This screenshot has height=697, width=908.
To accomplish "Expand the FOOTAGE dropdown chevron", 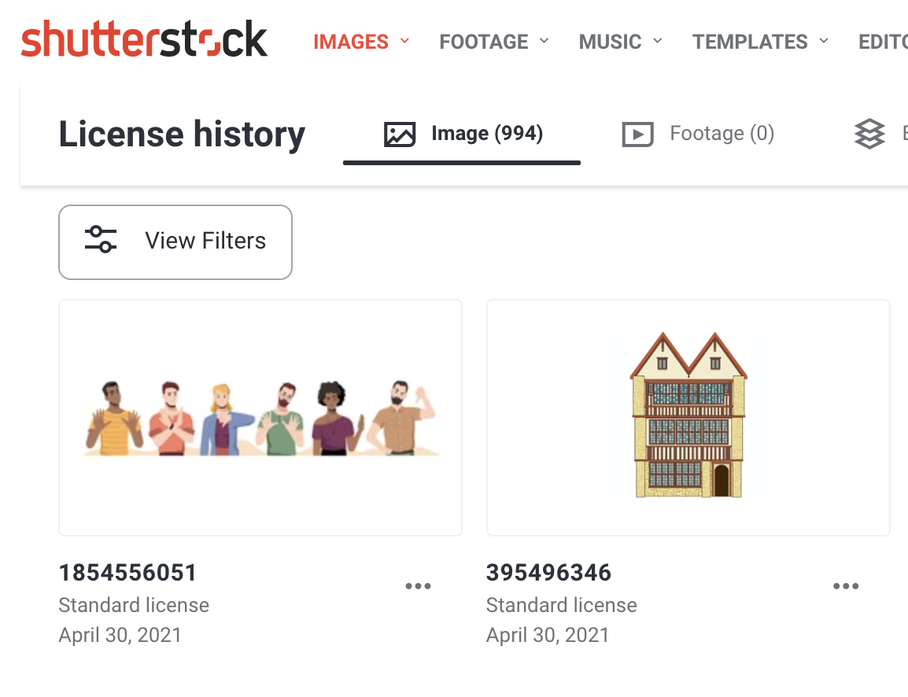I will pyautogui.click(x=544, y=41).
